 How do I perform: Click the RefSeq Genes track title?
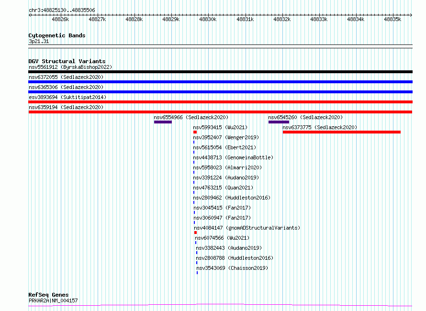48,295
